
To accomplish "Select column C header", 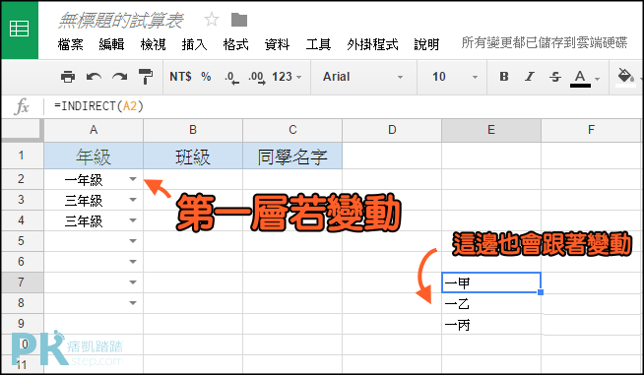I will (x=292, y=130).
